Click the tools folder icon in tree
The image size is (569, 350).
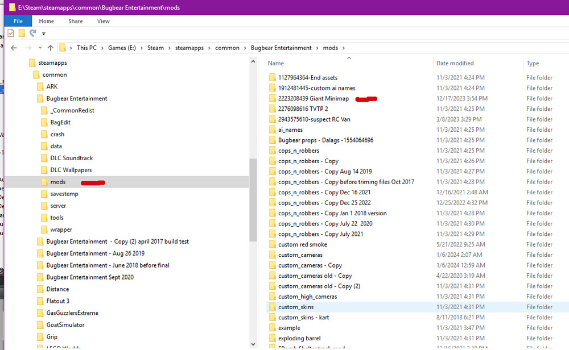pos(44,218)
